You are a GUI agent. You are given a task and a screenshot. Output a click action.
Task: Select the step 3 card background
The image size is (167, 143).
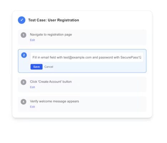click(82, 84)
